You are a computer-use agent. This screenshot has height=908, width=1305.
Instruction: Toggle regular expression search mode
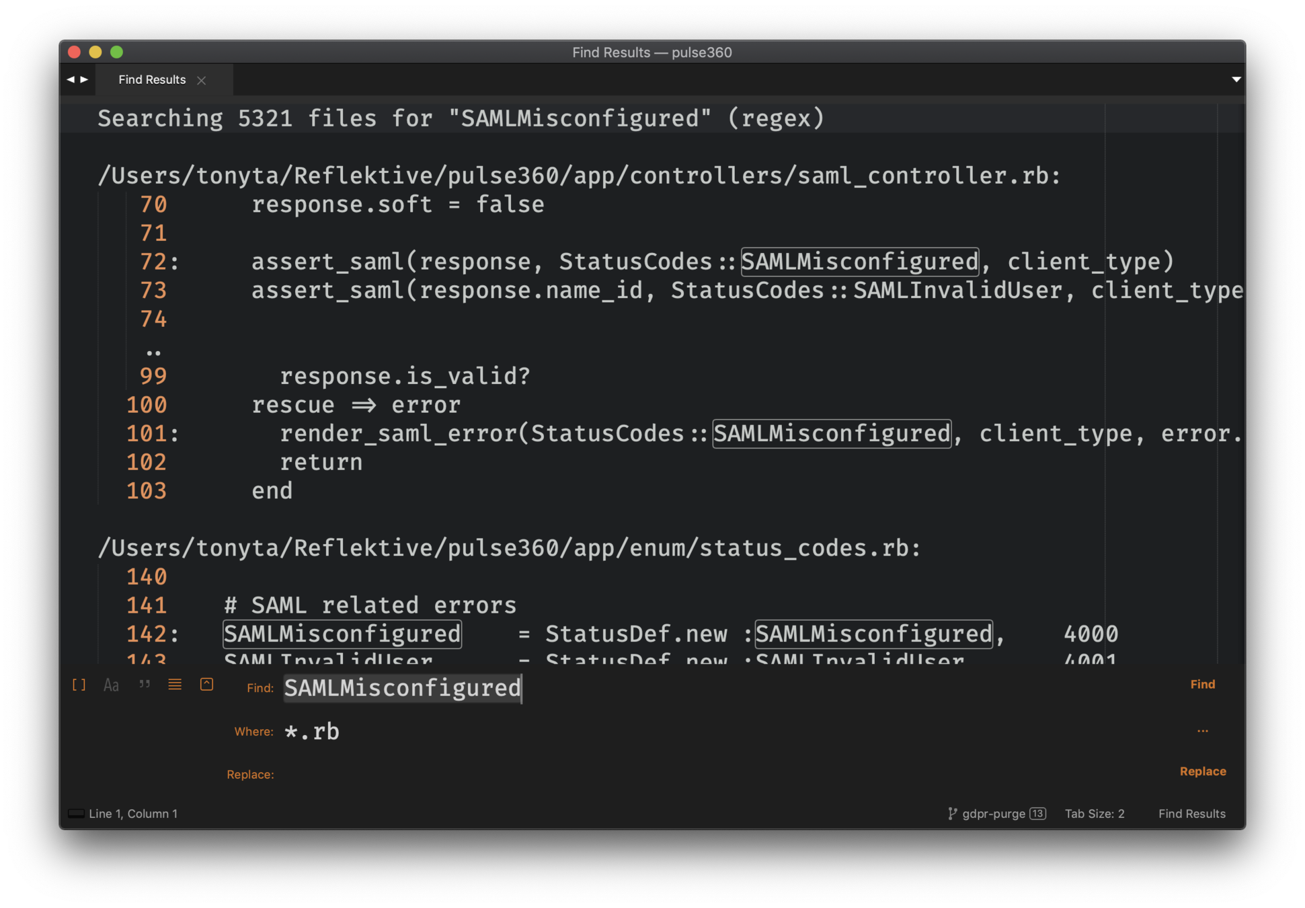tap(79, 685)
